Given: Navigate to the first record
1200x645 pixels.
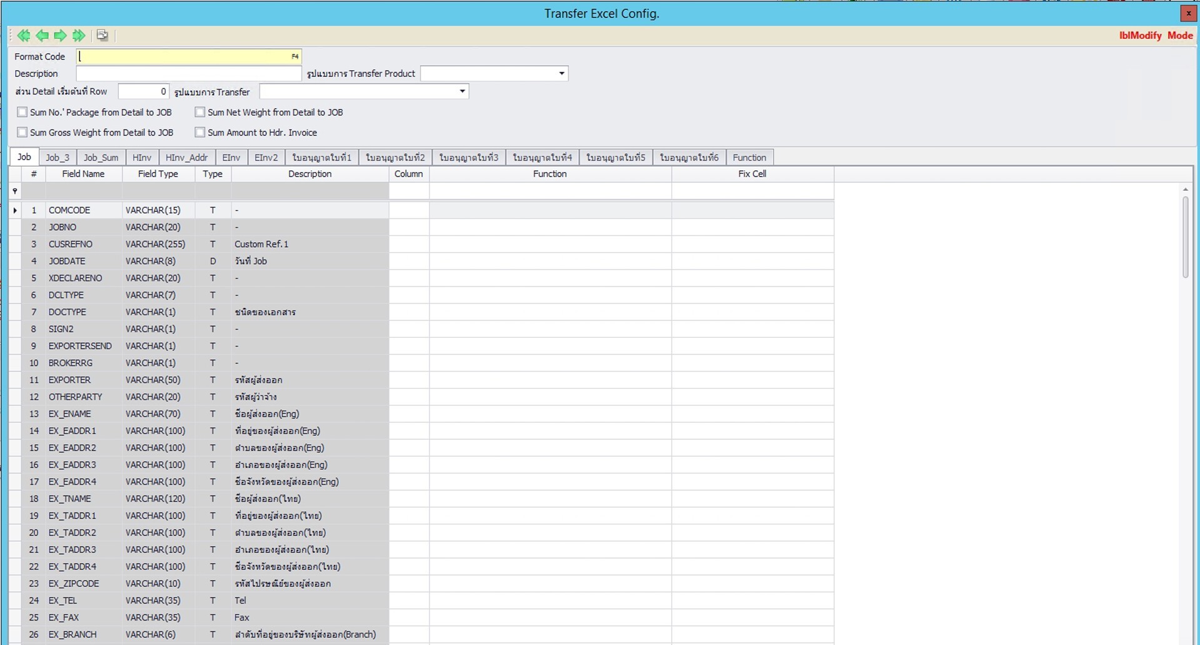Looking at the screenshot, I should (24, 36).
